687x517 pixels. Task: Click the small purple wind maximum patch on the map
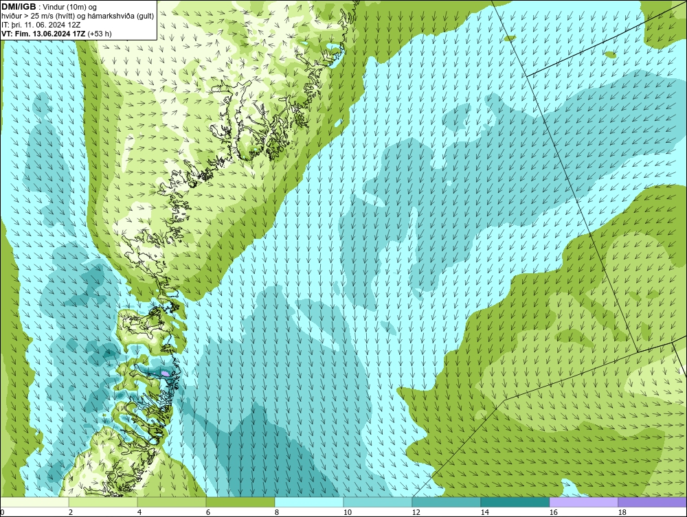click(165, 373)
